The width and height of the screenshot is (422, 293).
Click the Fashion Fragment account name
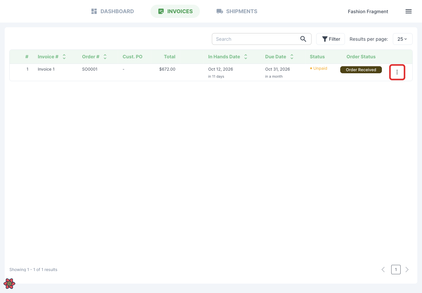pos(368,11)
